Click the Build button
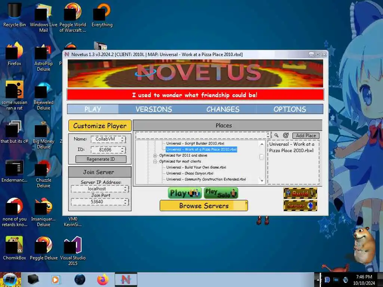 pyautogui.click(x=300, y=193)
